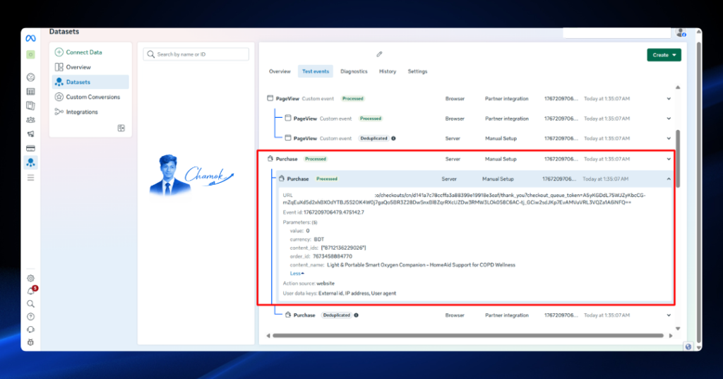723x379 pixels.
Task: Click the blank search box at top right
Action: [617, 32]
